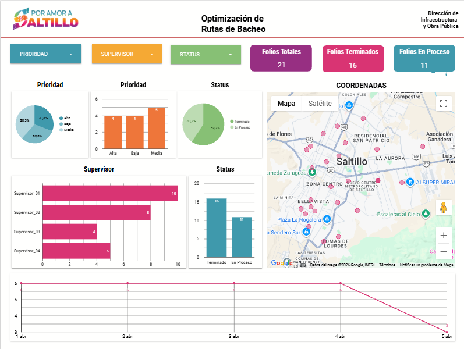Click the COORDENADAS map title
Screen dimensions: 464x349
point(362,86)
